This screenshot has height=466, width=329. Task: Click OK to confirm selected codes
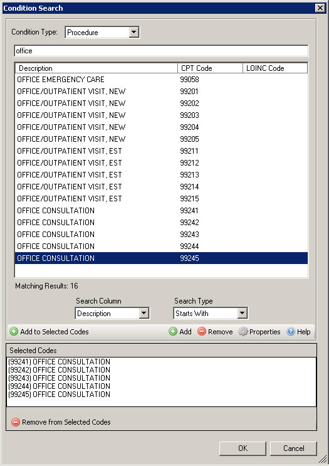tap(243, 448)
